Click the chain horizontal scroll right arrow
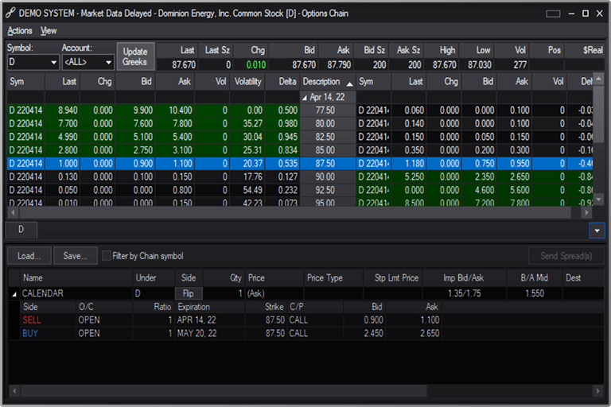This screenshot has width=611, height=407. [x=586, y=213]
